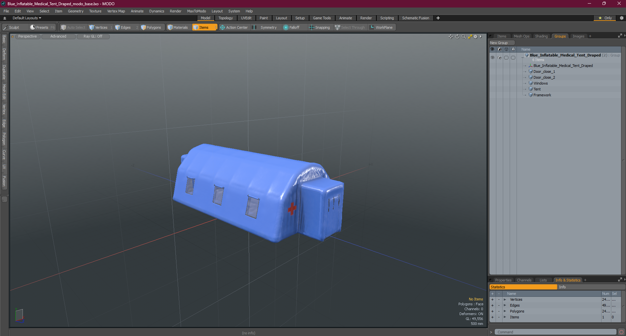Viewport: 626px width, 336px height.
Task: Select the Windows mesh item in the group
Action: click(540, 83)
